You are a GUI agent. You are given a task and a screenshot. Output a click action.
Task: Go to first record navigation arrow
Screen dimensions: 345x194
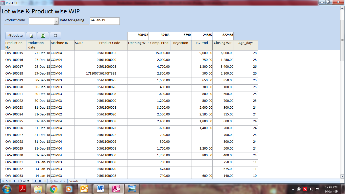tap(14, 181)
